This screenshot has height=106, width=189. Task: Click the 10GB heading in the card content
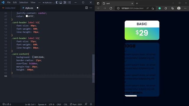[130, 46]
